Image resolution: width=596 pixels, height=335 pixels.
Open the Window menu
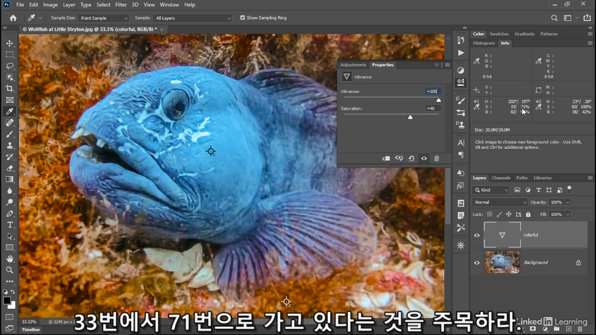169,5
